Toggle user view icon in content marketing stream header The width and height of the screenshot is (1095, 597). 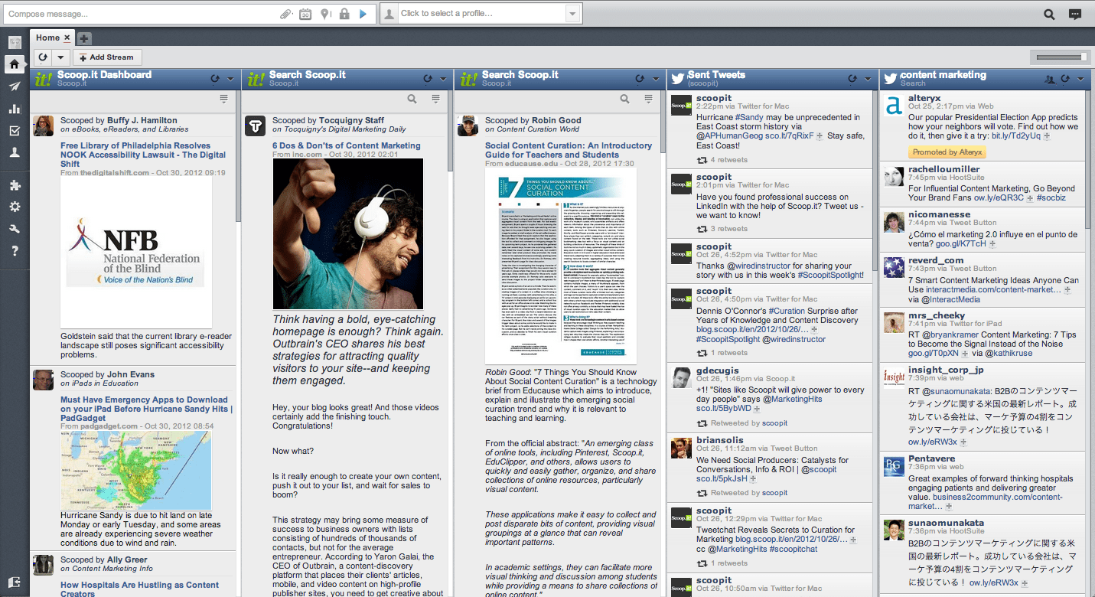click(x=1050, y=79)
